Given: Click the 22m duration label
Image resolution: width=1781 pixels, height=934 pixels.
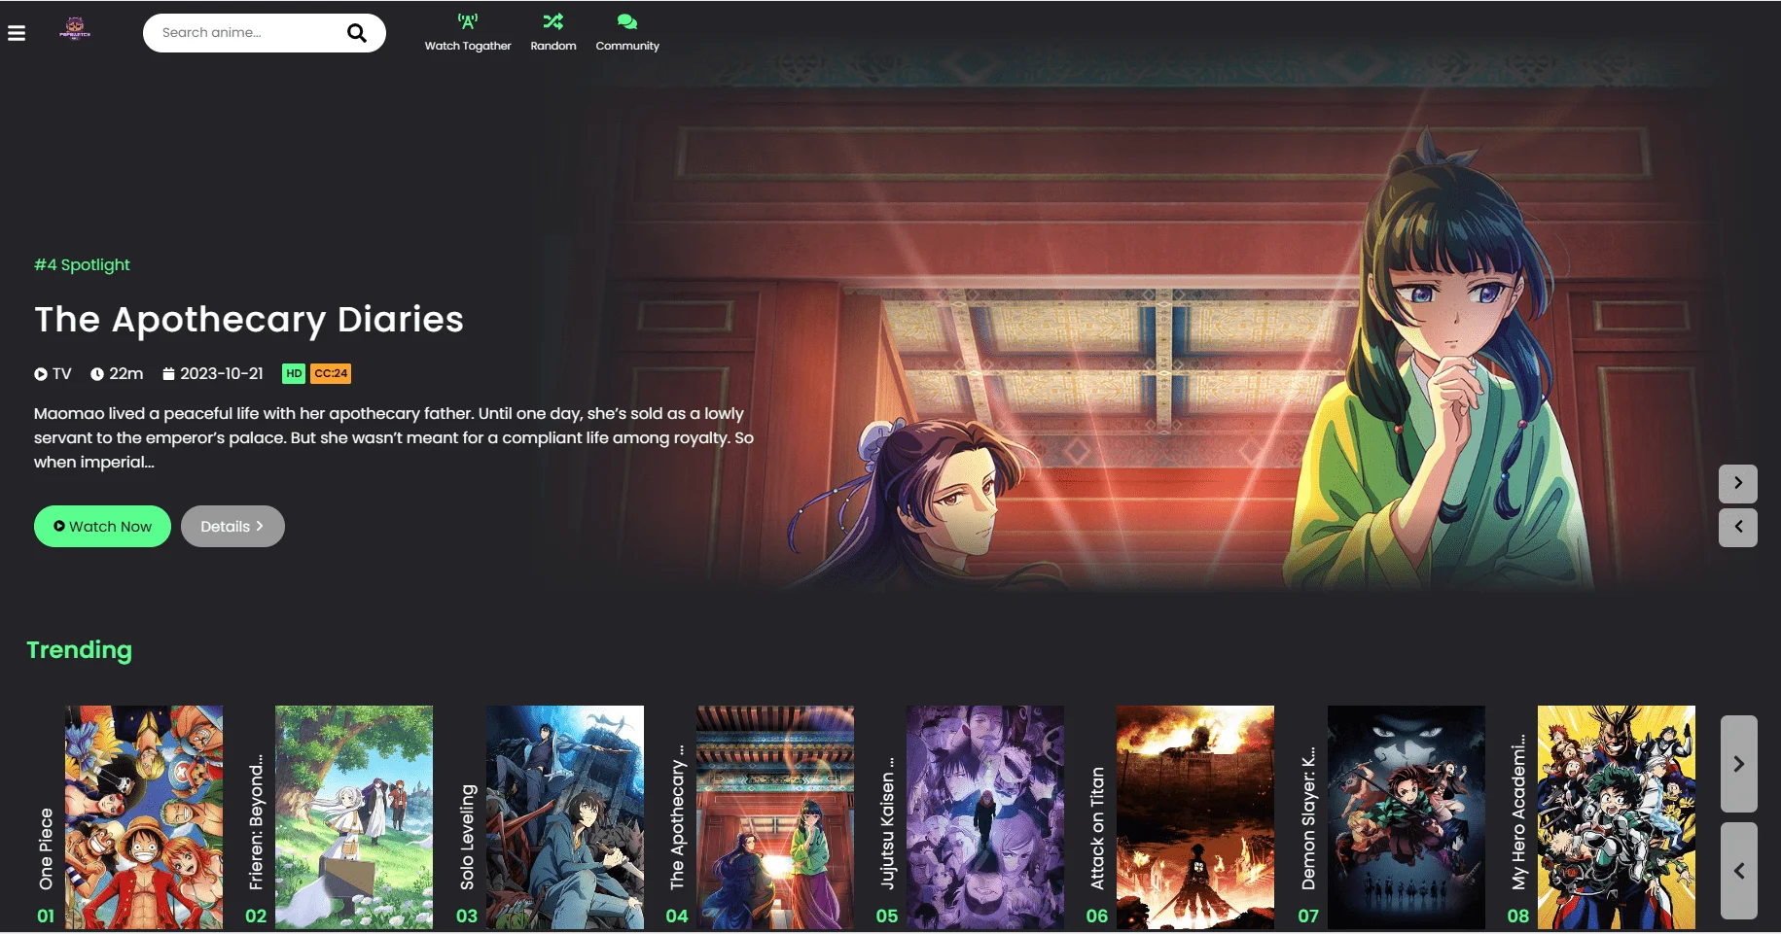Looking at the screenshot, I should pos(117,373).
